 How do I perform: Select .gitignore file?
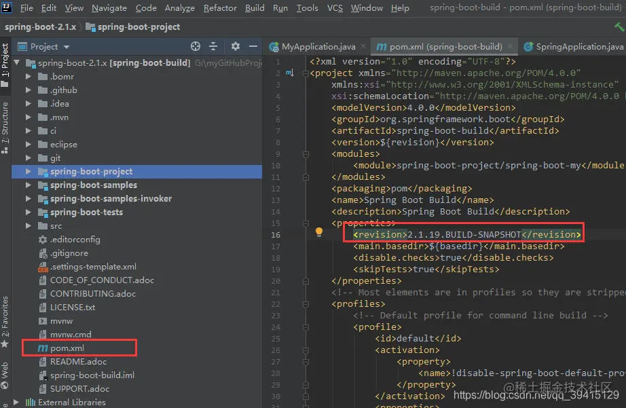[x=69, y=253]
